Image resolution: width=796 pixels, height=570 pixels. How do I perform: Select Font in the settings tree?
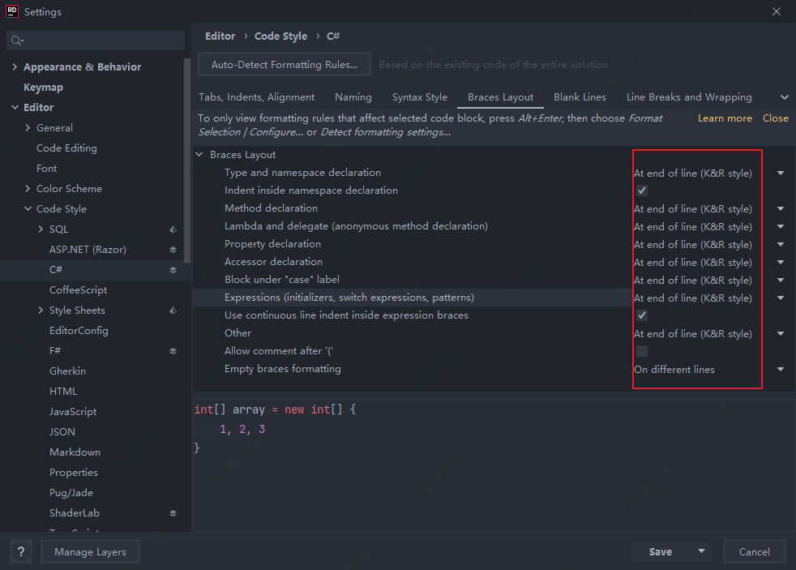(x=47, y=169)
